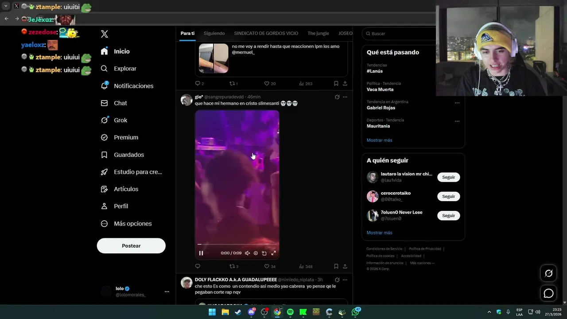Open Steam from the taskbar

[238, 312]
